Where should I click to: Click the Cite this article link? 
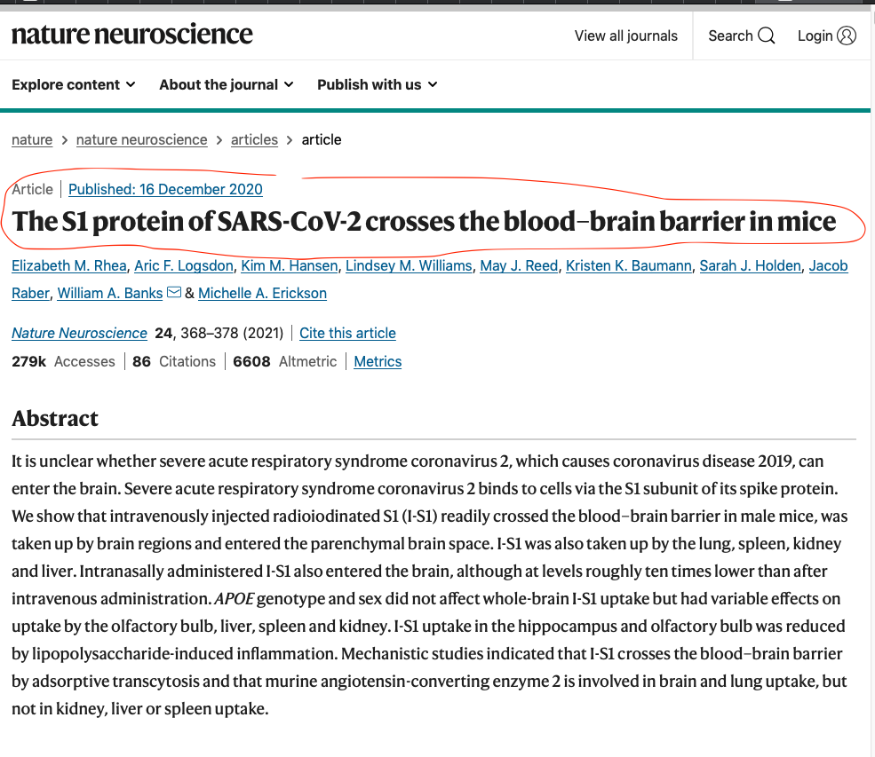(347, 334)
